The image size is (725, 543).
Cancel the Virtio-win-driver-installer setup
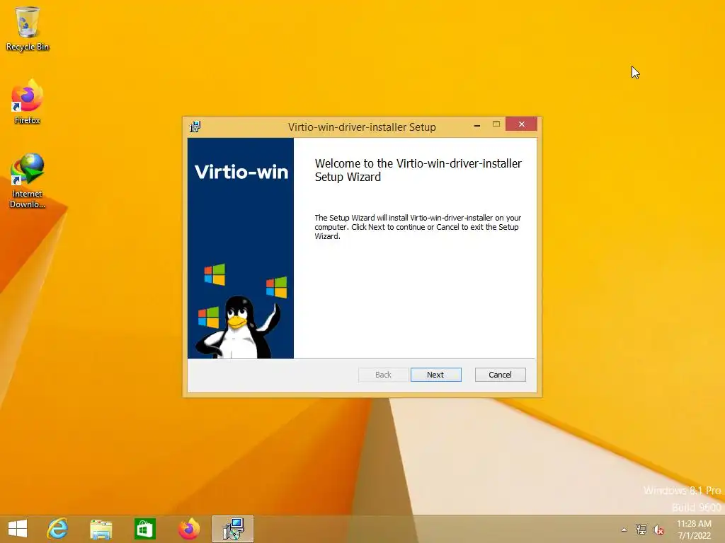pyautogui.click(x=500, y=375)
